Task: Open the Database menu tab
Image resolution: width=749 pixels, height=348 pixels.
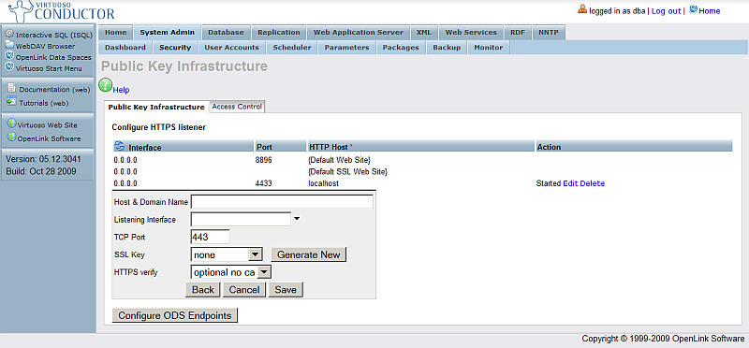Action: point(226,33)
